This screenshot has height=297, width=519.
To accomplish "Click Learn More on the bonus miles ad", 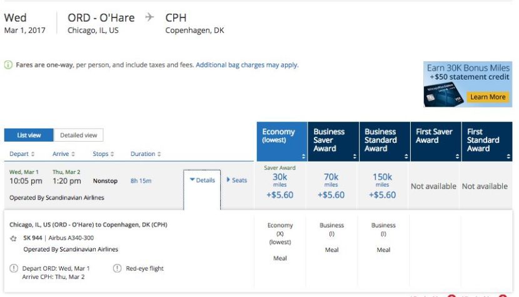I will pyautogui.click(x=488, y=97).
